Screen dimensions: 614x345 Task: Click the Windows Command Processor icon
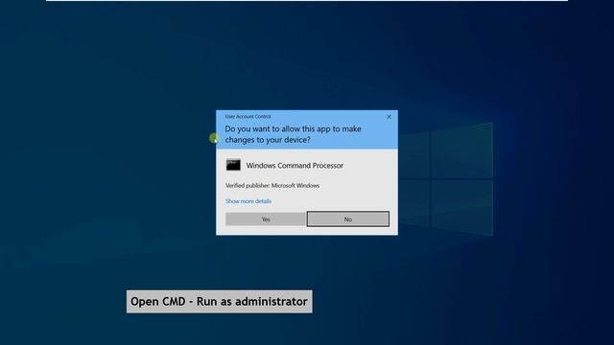coord(233,165)
